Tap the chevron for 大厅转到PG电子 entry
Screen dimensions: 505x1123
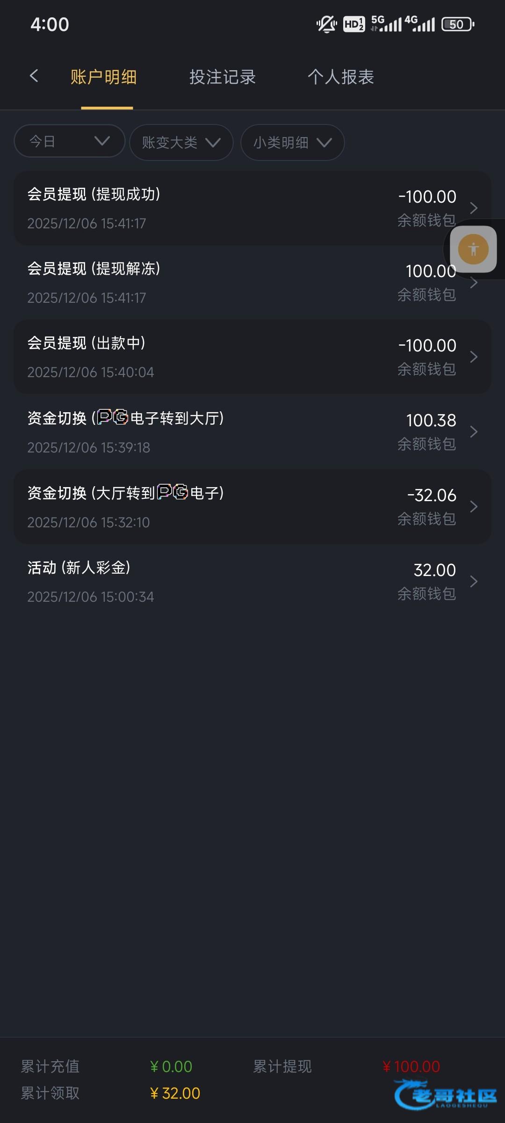click(x=474, y=507)
